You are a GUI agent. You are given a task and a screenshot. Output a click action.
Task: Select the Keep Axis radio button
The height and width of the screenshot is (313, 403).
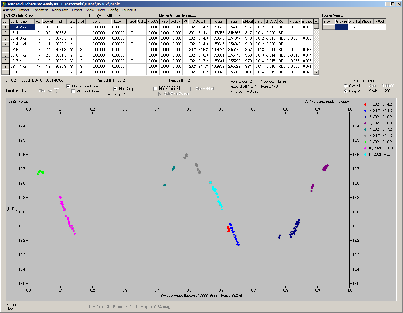coord(346,91)
